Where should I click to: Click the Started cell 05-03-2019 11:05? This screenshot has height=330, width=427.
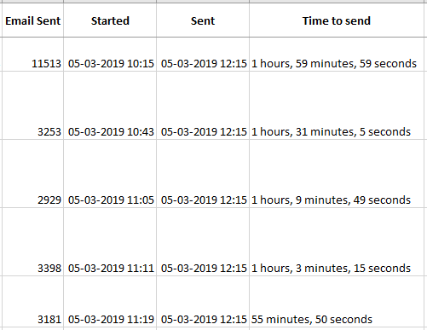[x=110, y=173]
